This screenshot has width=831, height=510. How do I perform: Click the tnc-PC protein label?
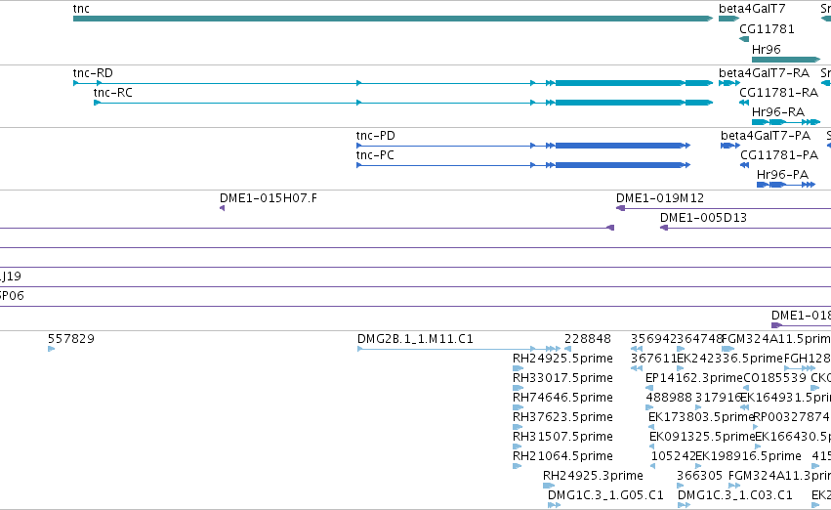pyautogui.click(x=375, y=154)
